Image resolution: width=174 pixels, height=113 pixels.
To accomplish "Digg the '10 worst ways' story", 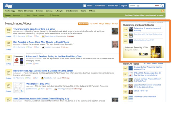I will pos(9,36).
